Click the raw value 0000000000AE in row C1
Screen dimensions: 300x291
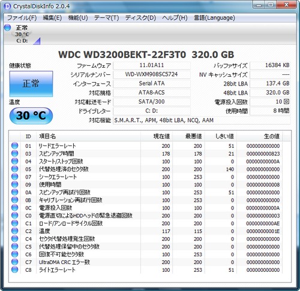pyautogui.click(x=263, y=223)
